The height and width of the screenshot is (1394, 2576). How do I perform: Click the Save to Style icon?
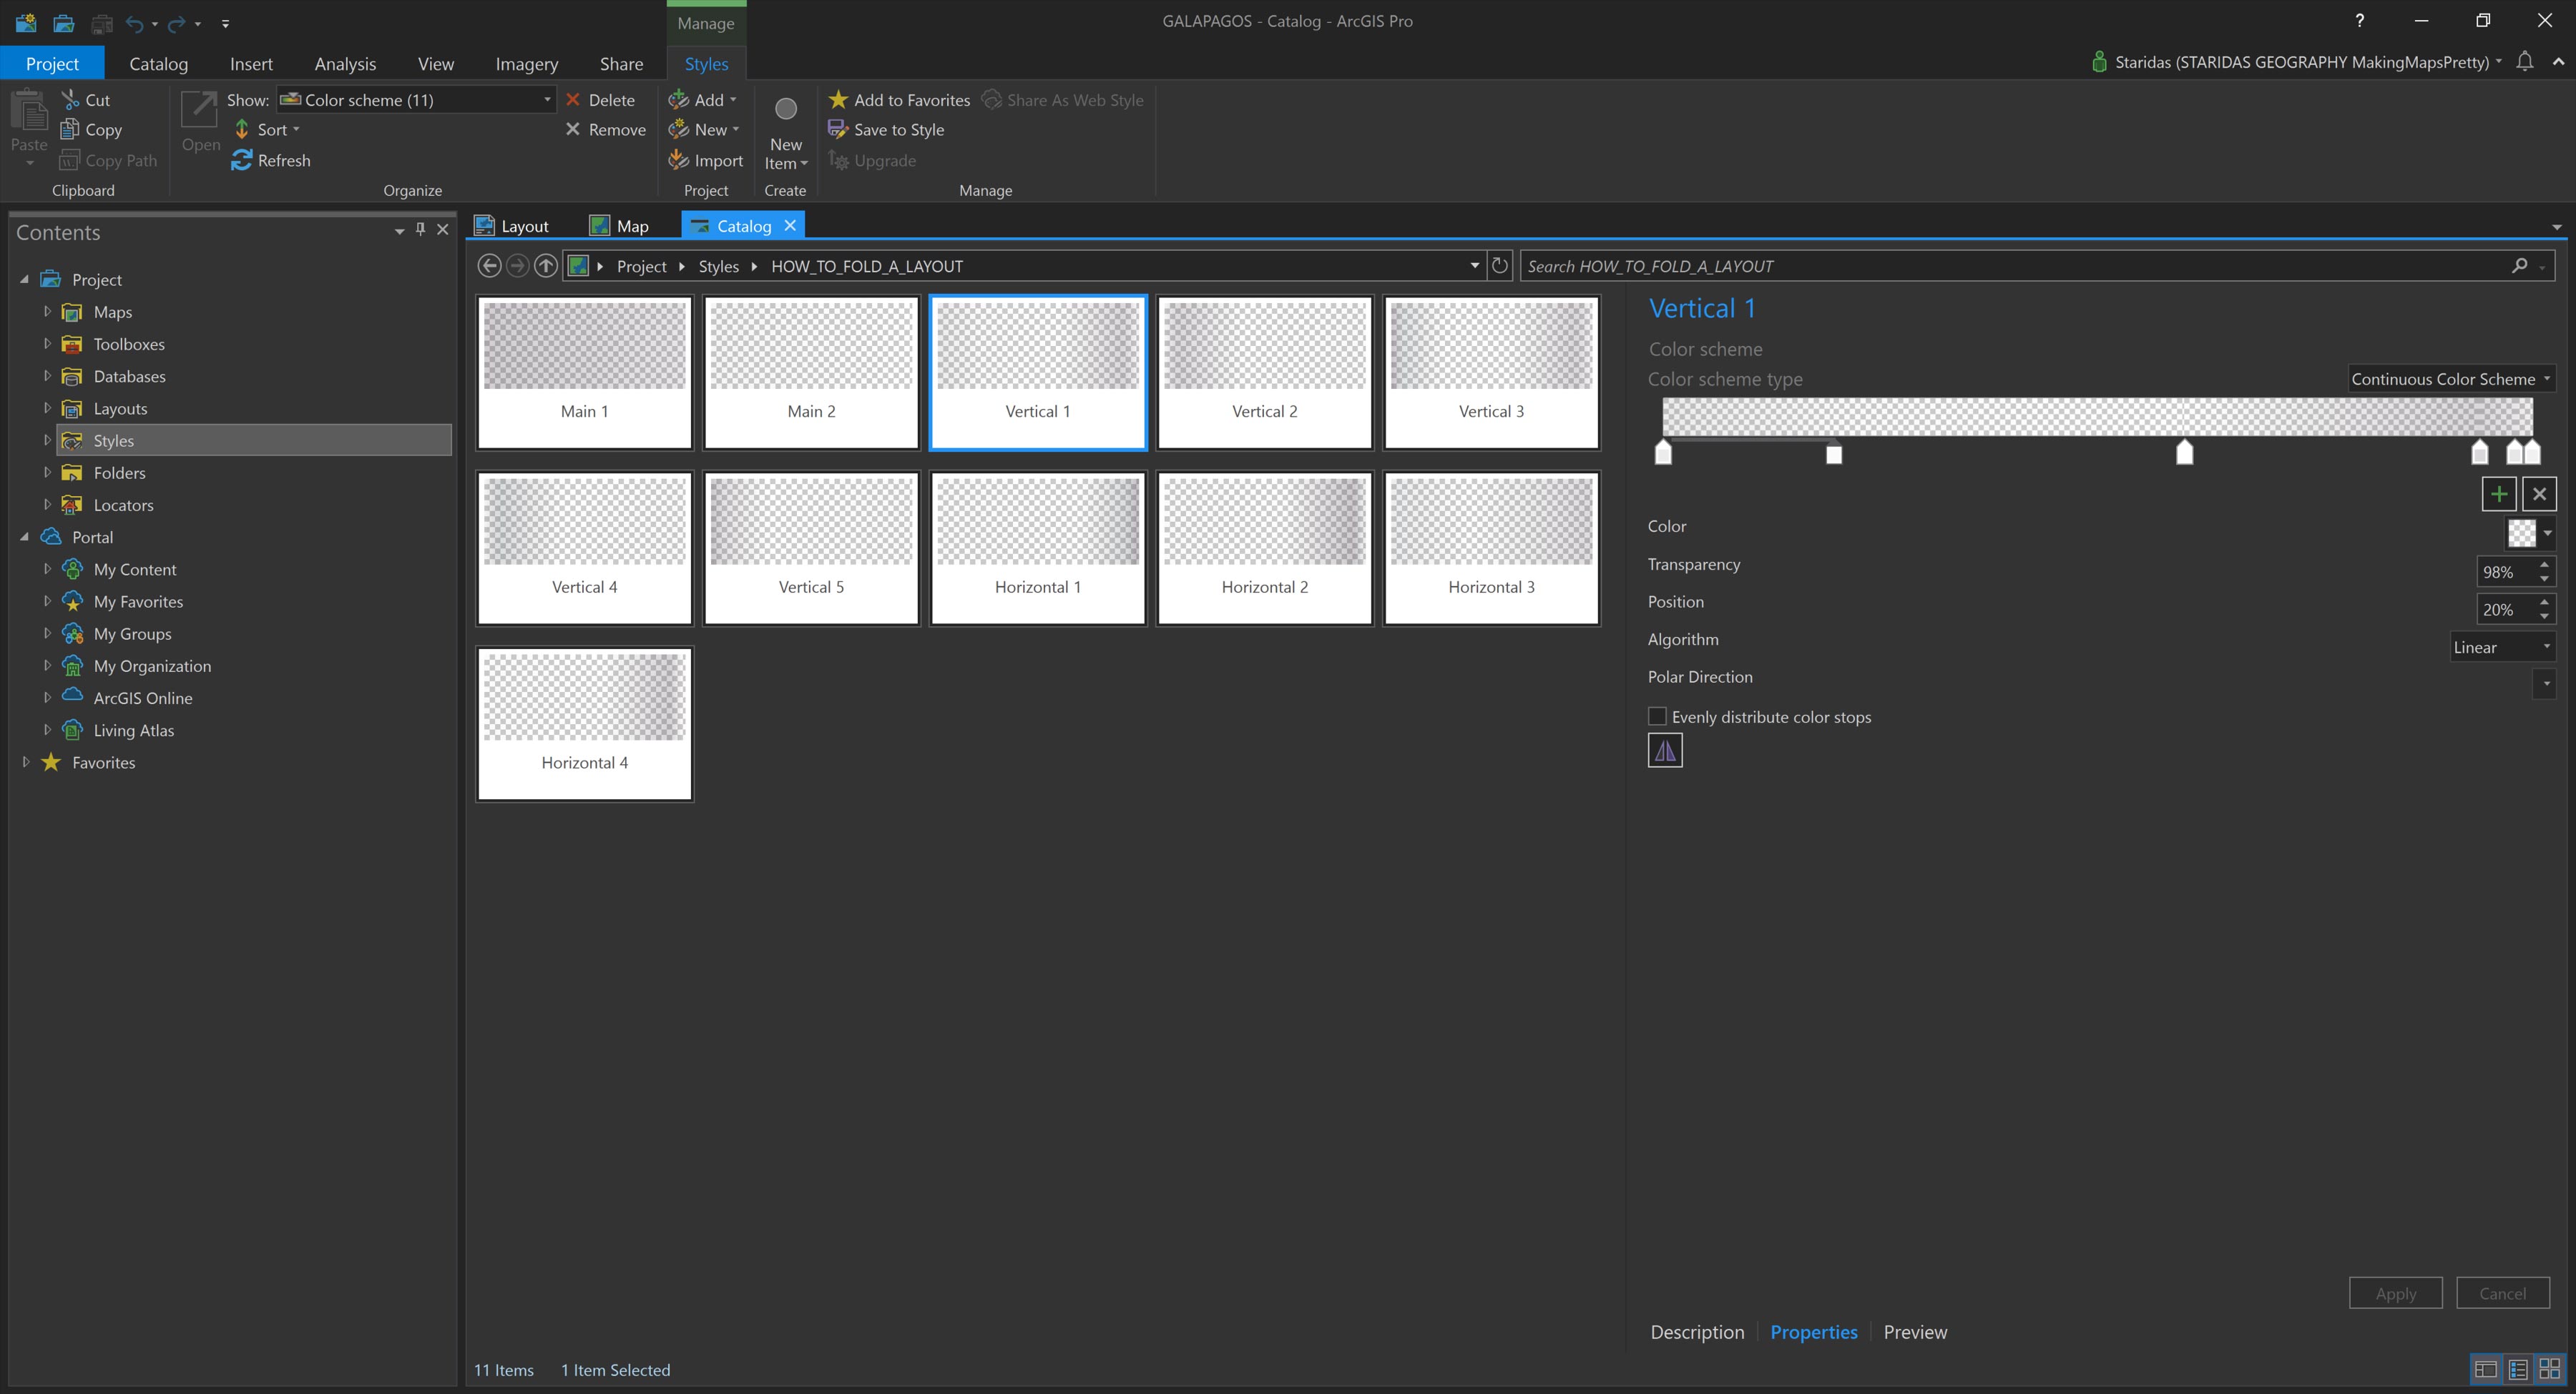(x=838, y=130)
